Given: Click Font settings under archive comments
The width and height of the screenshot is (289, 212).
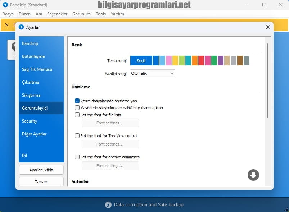Looking at the screenshot, I should click(110, 166).
